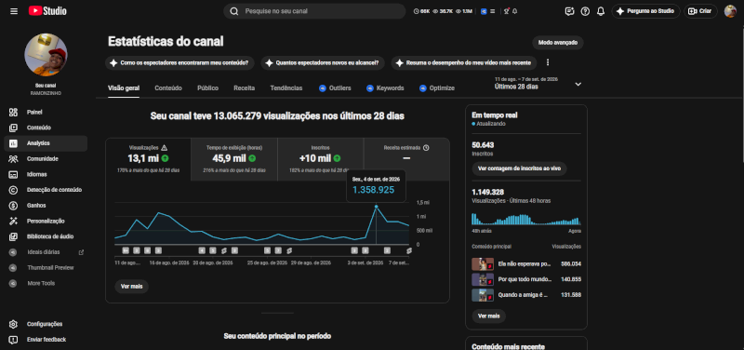
Task: Click the 48-hour realtime views bar chart
Action: point(526,219)
